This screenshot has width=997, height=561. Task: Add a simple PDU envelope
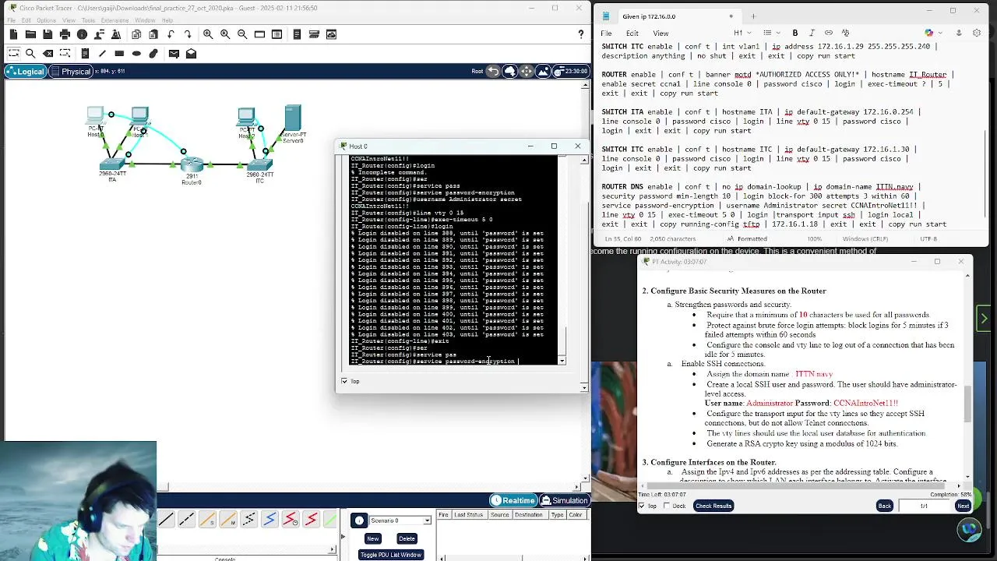point(174,54)
